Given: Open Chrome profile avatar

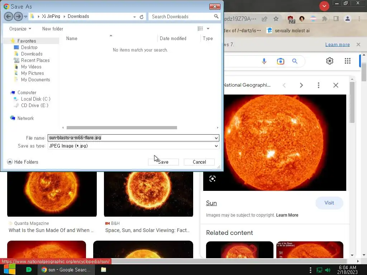Looking at the screenshot, I should tap(348, 19).
